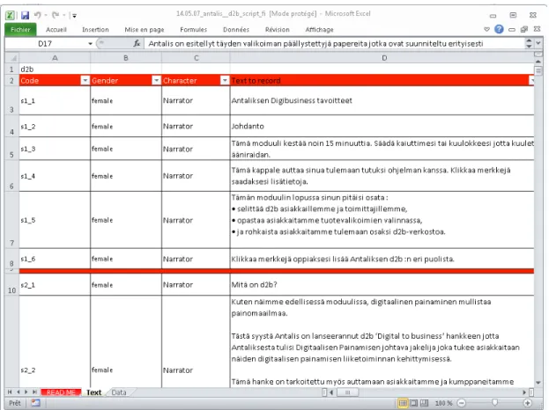Select cell A1 containing d2b
The height and width of the screenshot is (410, 549).
[55, 70]
